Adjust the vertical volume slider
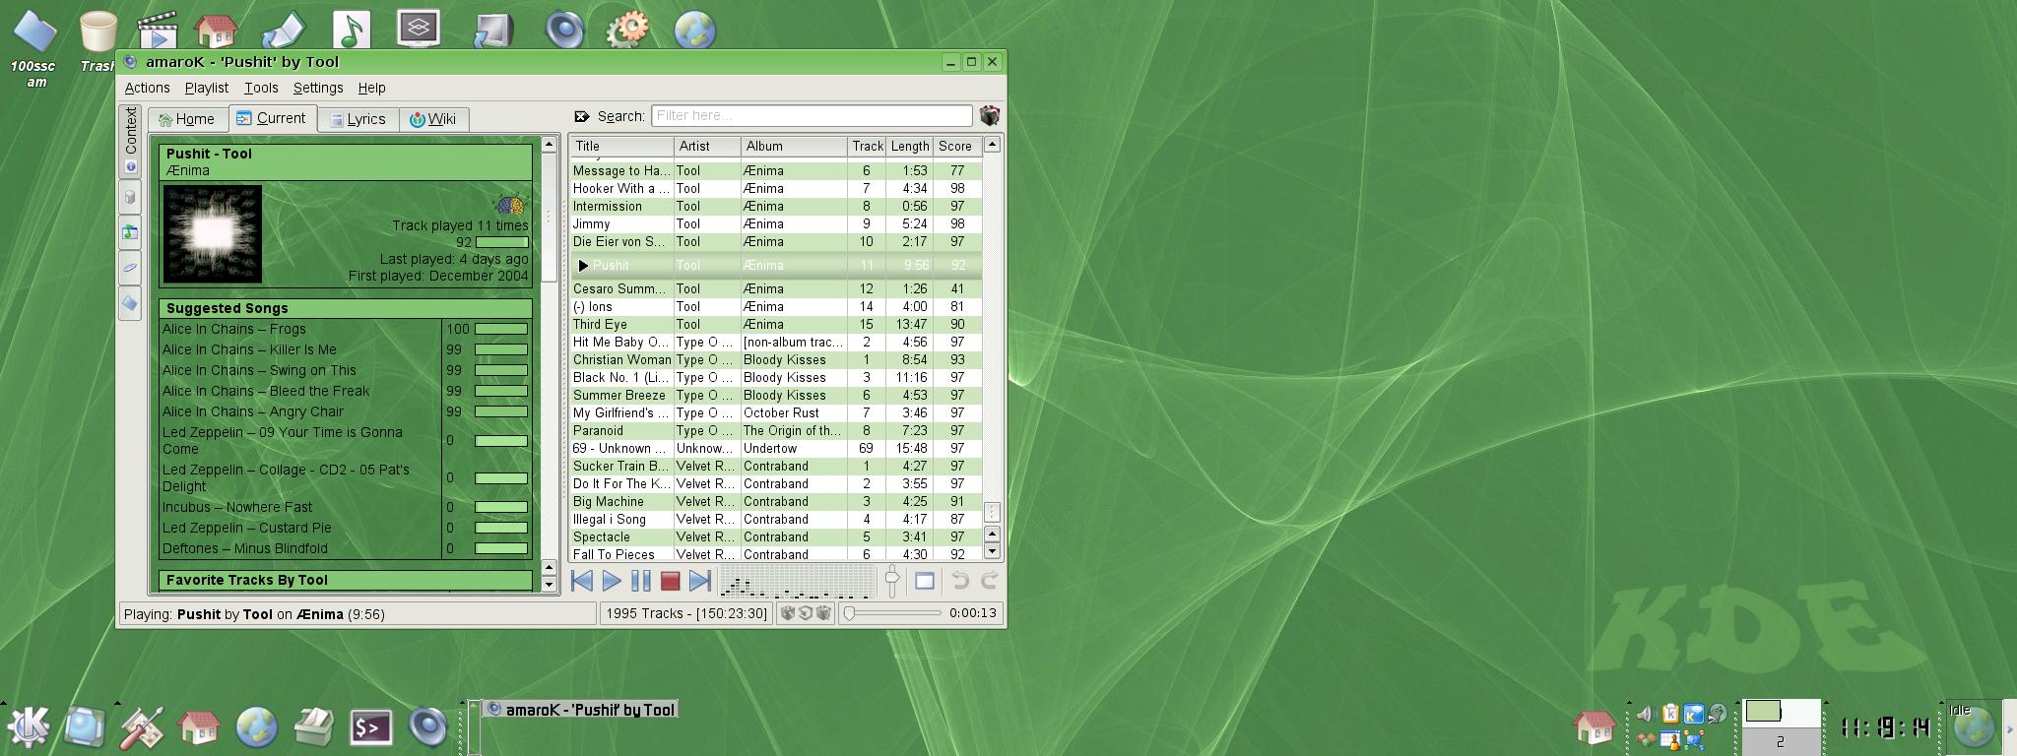Viewport: 2017px width, 756px height. pos(891,581)
